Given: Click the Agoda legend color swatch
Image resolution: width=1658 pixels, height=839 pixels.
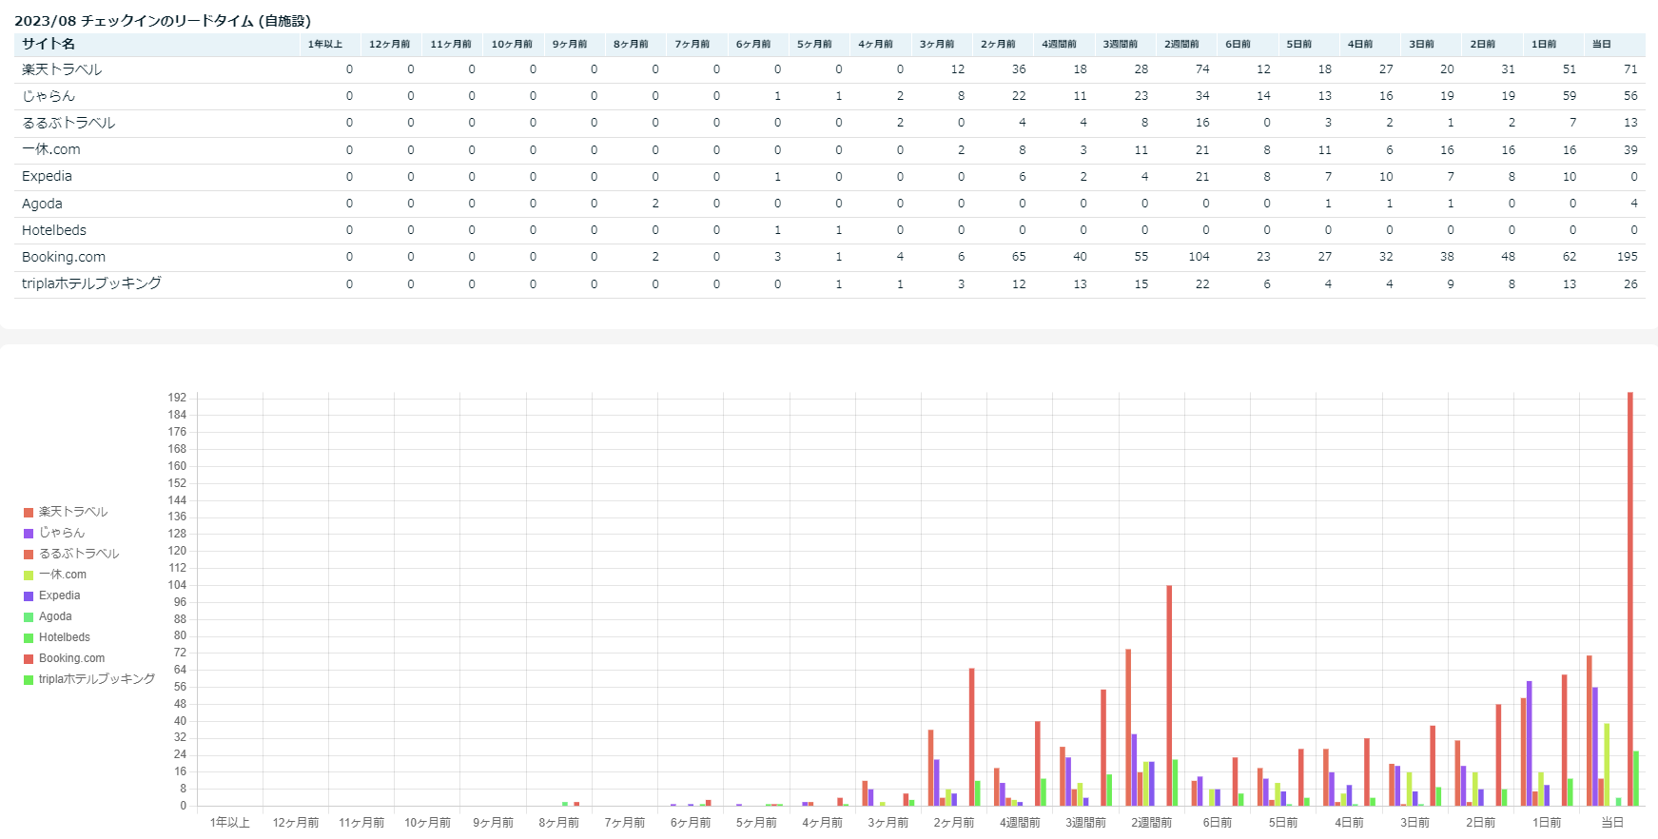Looking at the screenshot, I should (29, 617).
